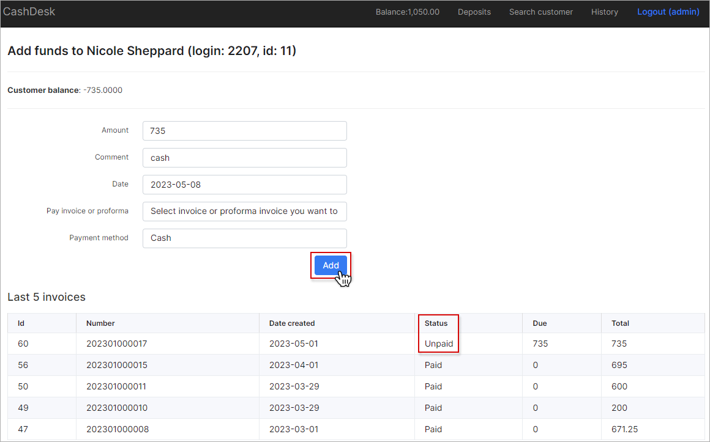Click the Logout (admin) link
The image size is (710, 442).
pyautogui.click(x=668, y=12)
